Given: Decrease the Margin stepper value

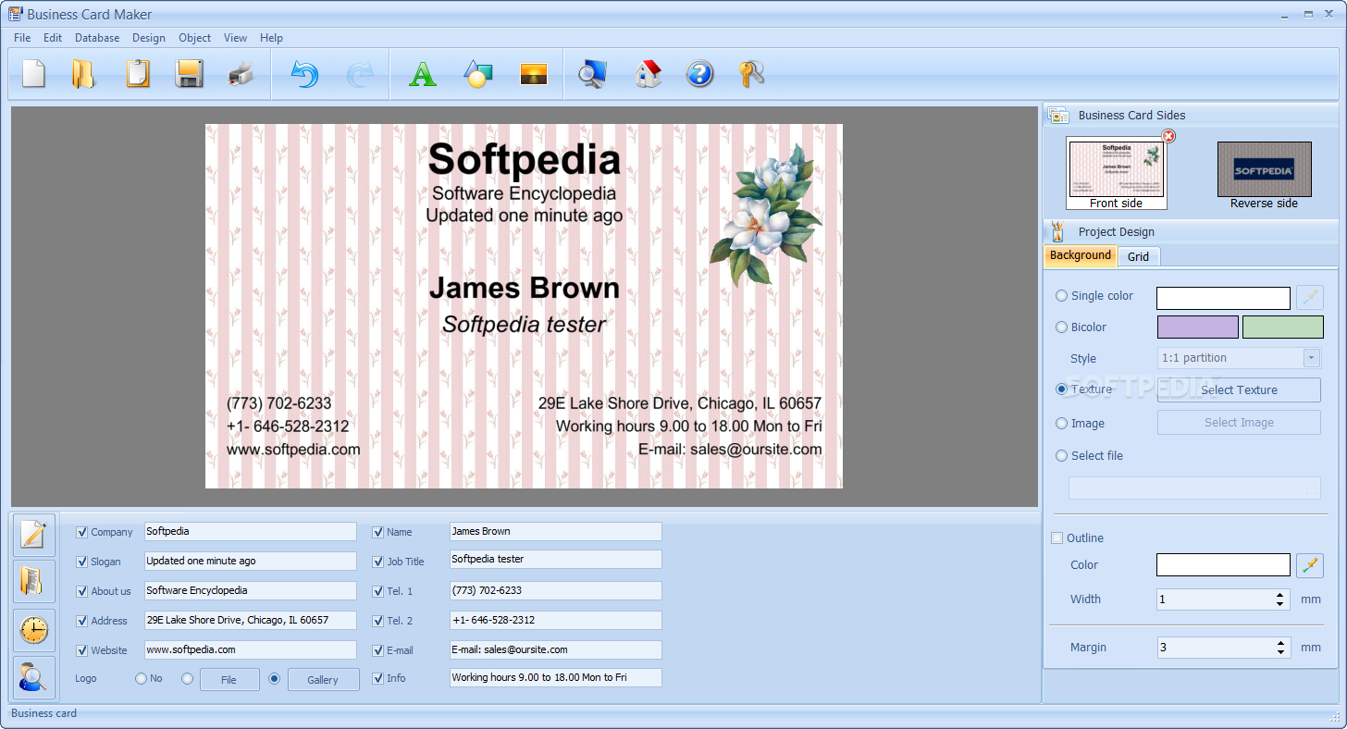Looking at the screenshot, I should pyautogui.click(x=1280, y=652).
